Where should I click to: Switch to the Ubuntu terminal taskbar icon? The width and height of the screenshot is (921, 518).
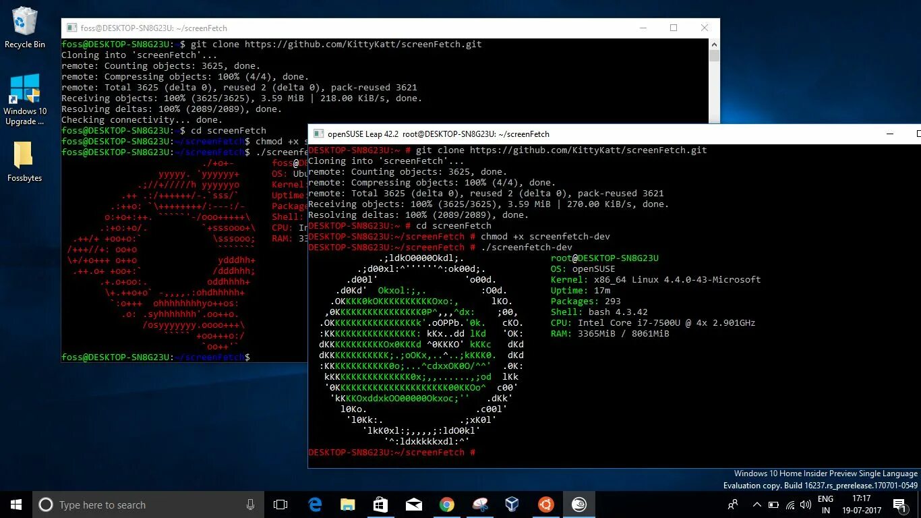pos(545,505)
